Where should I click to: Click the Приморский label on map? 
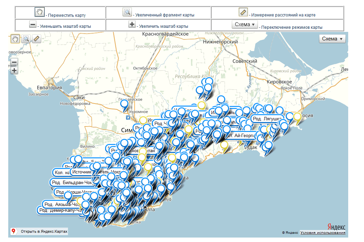point(313,99)
